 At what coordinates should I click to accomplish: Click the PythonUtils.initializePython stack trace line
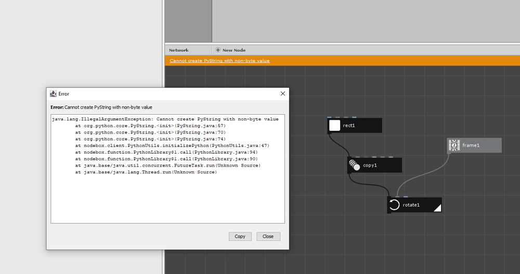click(172, 146)
